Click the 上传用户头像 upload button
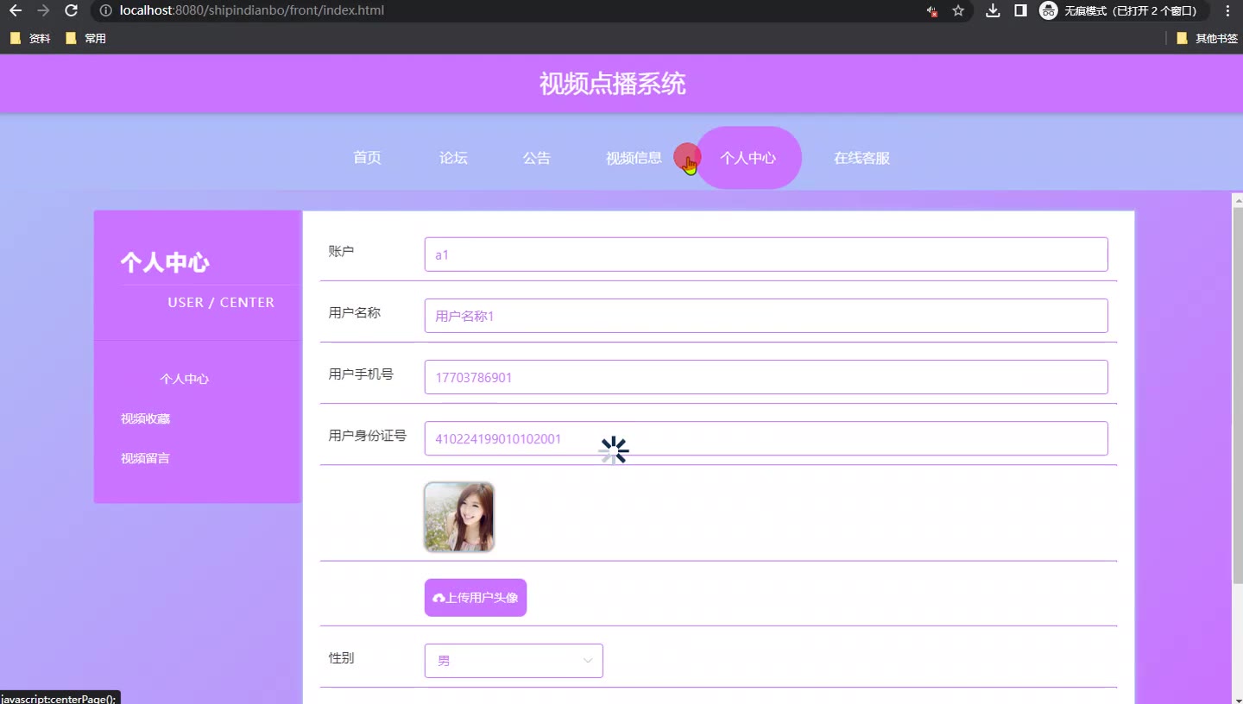Screen dimensions: 1243x704 tap(476, 598)
